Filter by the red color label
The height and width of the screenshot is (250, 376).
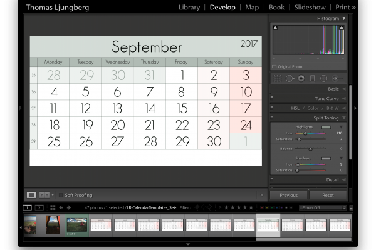[x=262, y=207]
